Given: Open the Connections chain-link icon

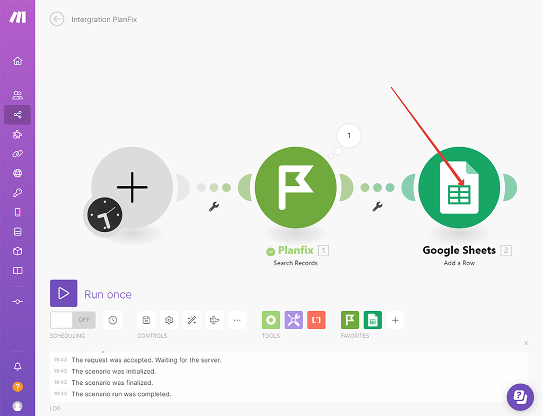Looking at the screenshot, I should click(17, 154).
